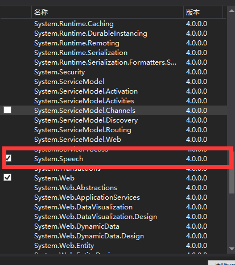Select the System.Runtime.Serialization row

point(113,53)
